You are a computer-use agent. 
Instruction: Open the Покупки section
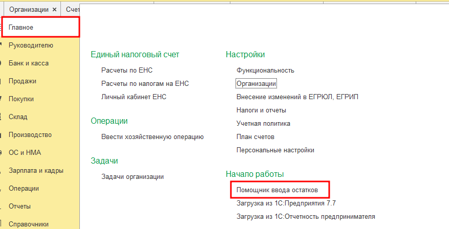(x=21, y=99)
